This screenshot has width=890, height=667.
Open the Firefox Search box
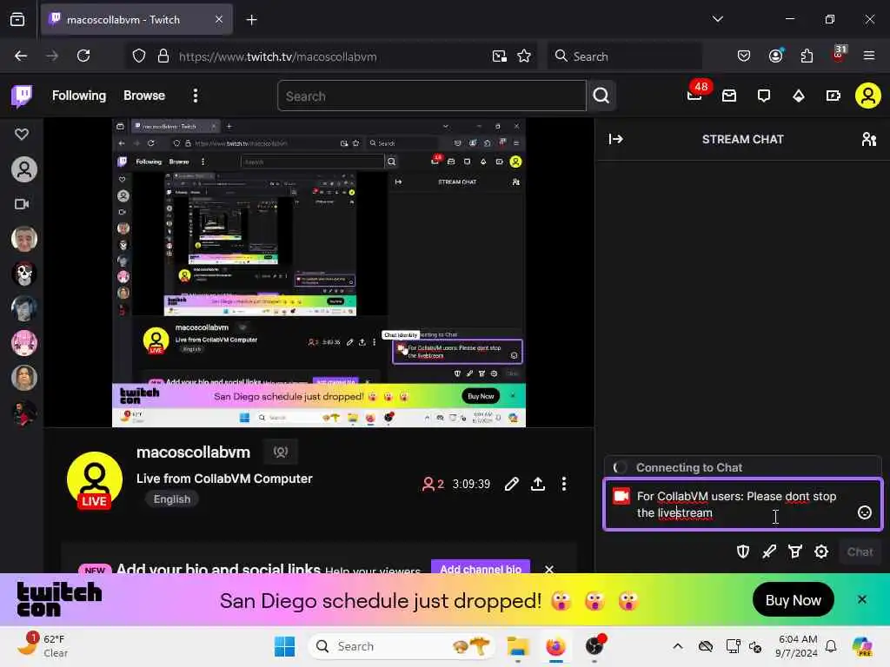[624, 56]
